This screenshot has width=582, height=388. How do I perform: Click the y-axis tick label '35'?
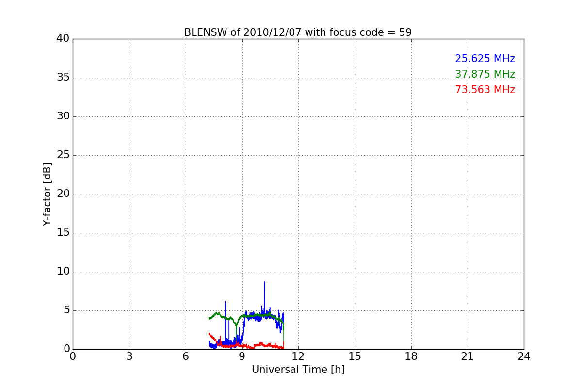click(x=63, y=78)
